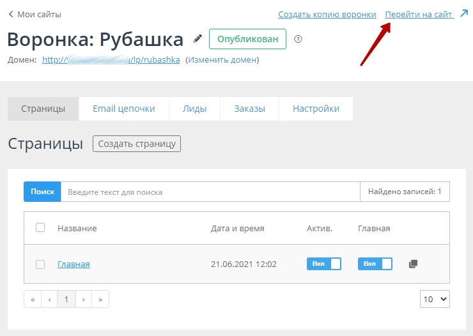Check the select-all checkbox in table header
Image resolution: width=473 pixels, height=336 pixels.
40,227
